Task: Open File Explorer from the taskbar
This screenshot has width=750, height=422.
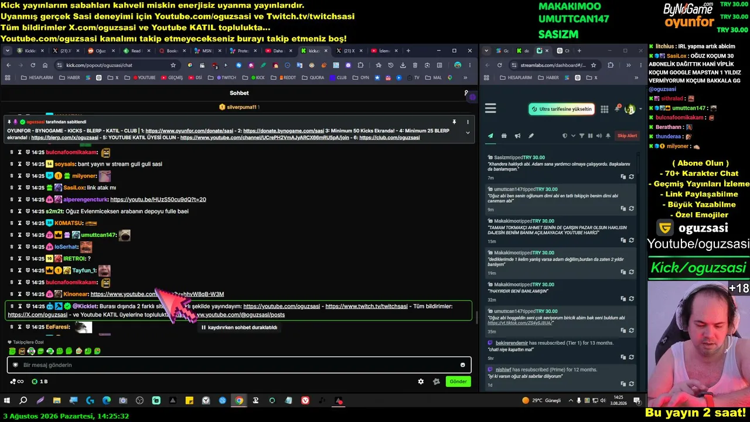Action: tap(57, 401)
